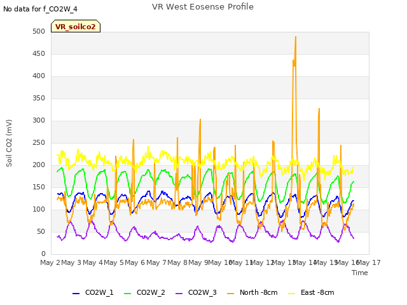Click the tallest orange spike peak near 490
Viewport: 407px width, 305px height.
point(296,37)
